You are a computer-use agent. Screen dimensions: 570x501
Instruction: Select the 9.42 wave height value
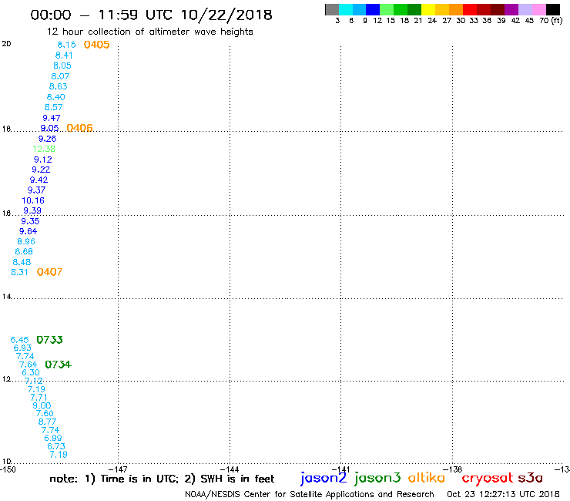[x=39, y=180]
